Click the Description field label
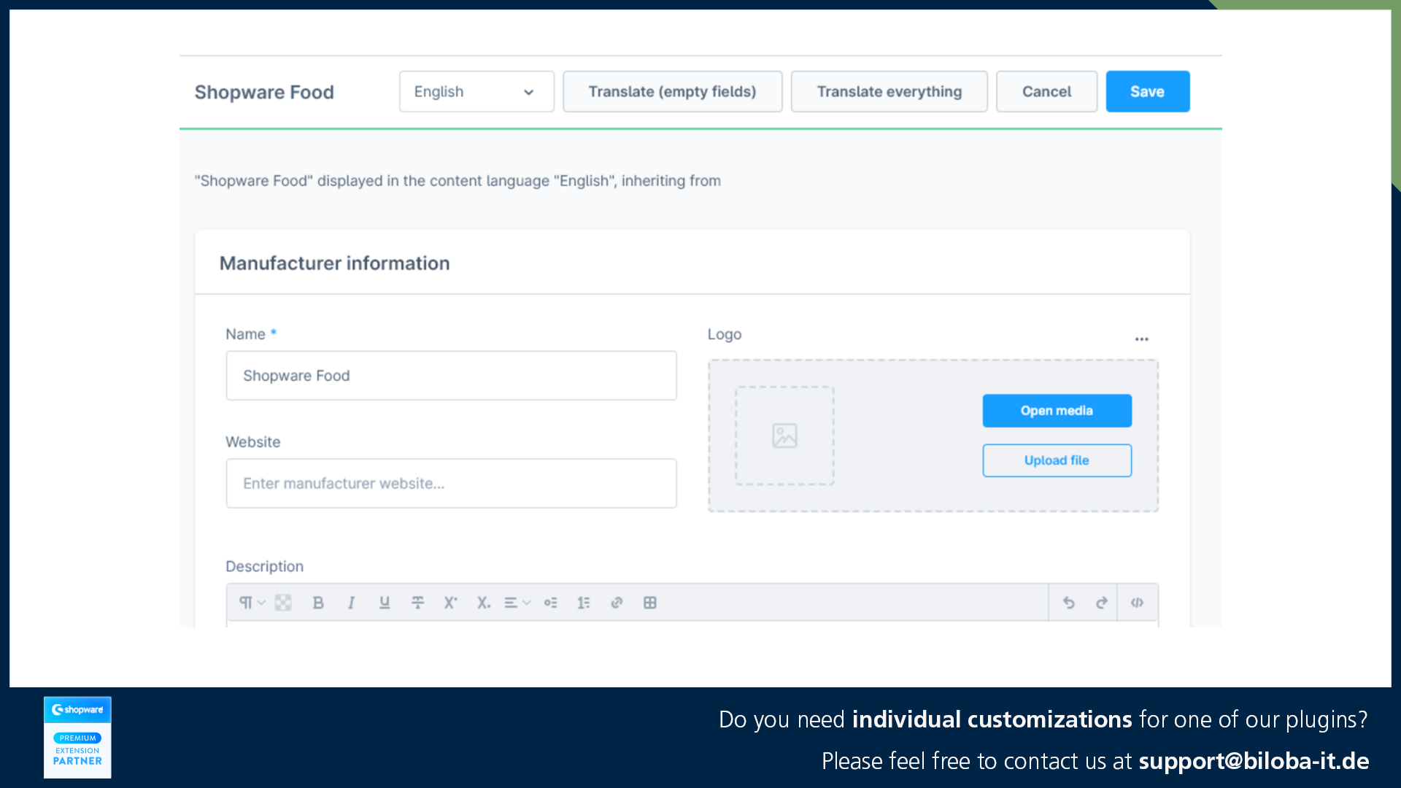1401x788 pixels. click(264, 566)
